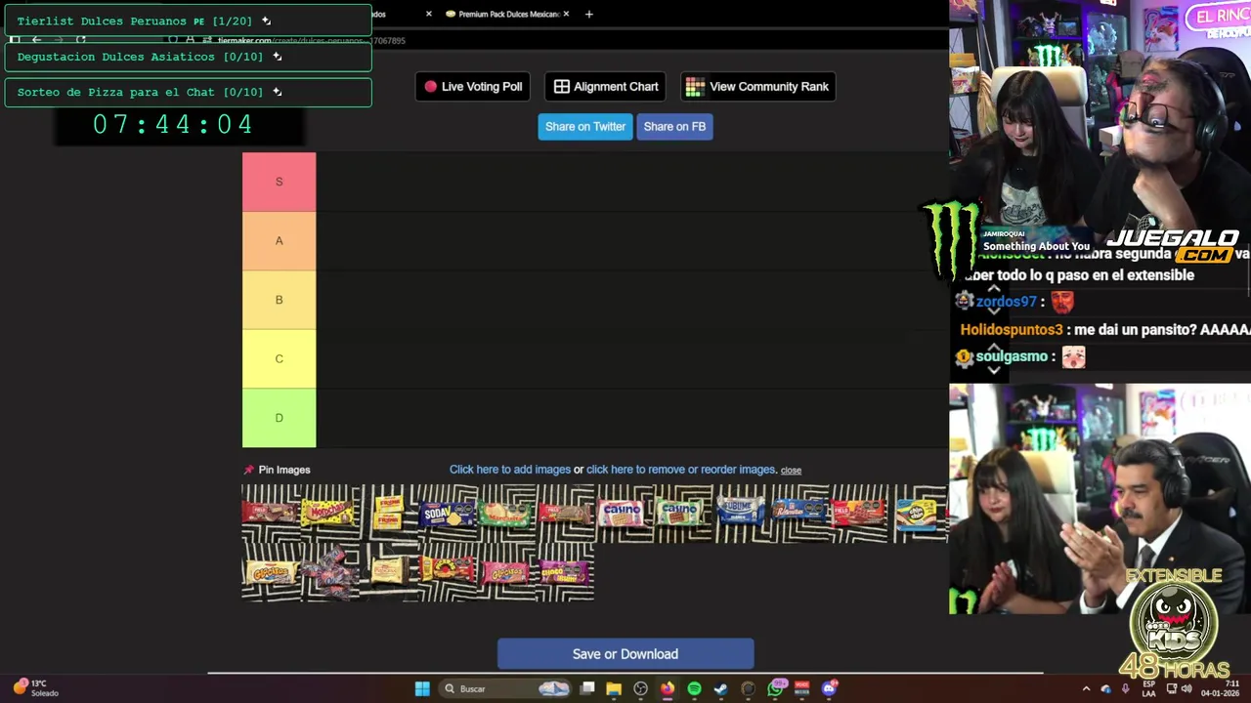Click 'remove or reorder images' link
This screenshot has height=703, width=1251.
681,470
